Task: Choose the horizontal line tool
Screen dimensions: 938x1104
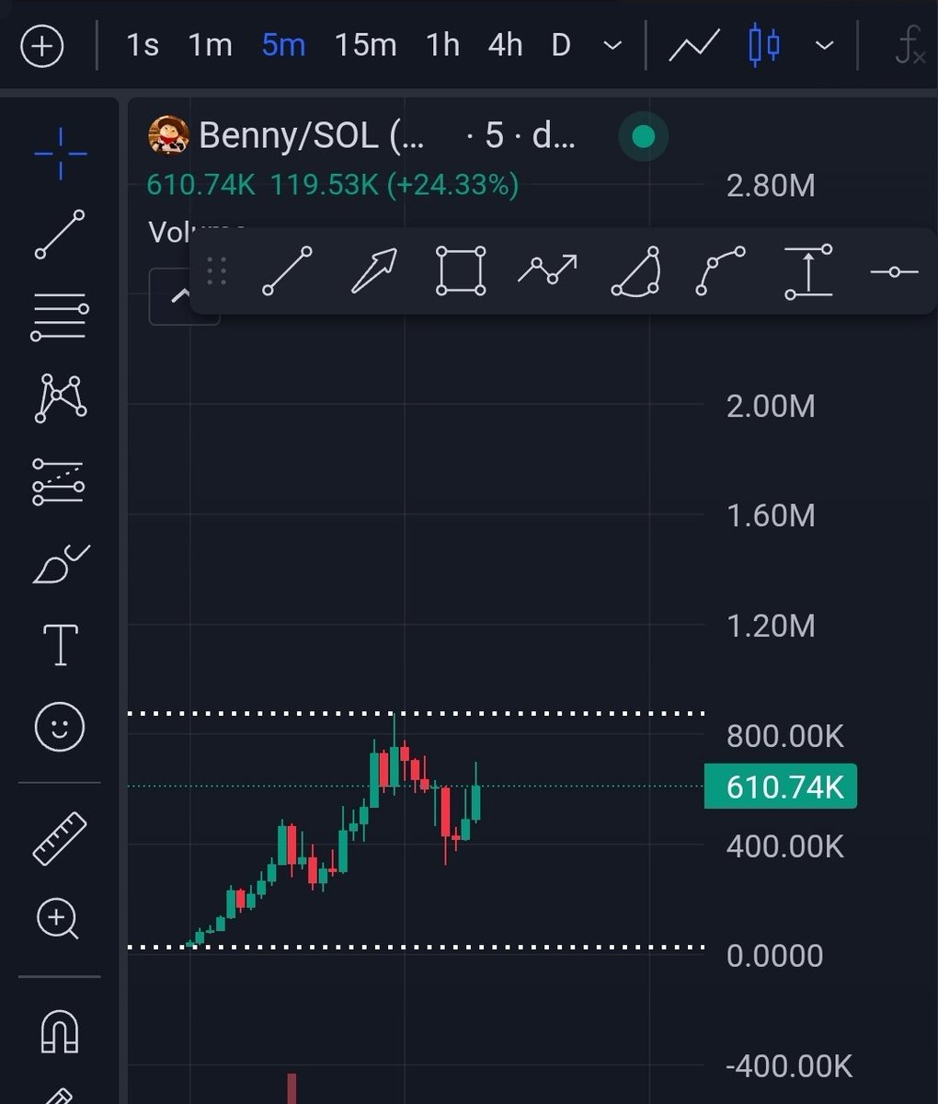Action: (895, 272)
